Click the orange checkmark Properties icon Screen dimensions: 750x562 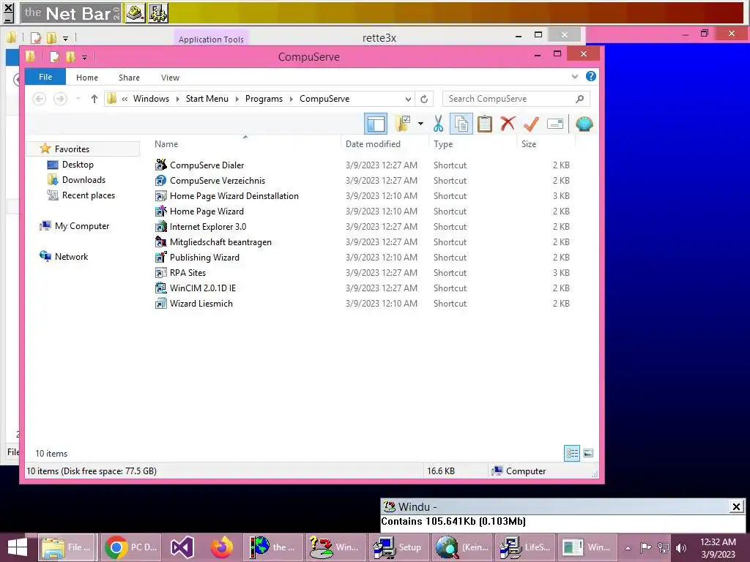[x=531, y=124]
